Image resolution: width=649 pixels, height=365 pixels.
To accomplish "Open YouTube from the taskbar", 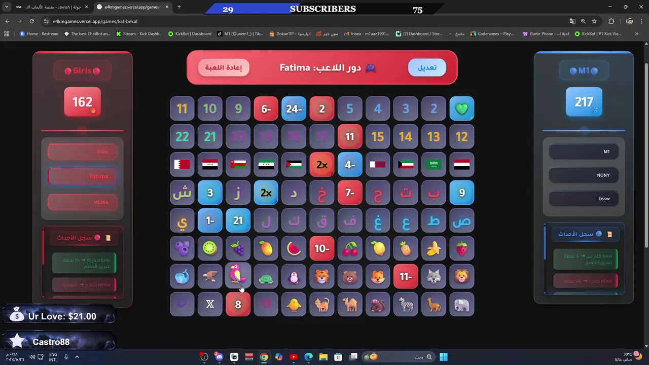I will pyautogui.click(x=294, y=357).
